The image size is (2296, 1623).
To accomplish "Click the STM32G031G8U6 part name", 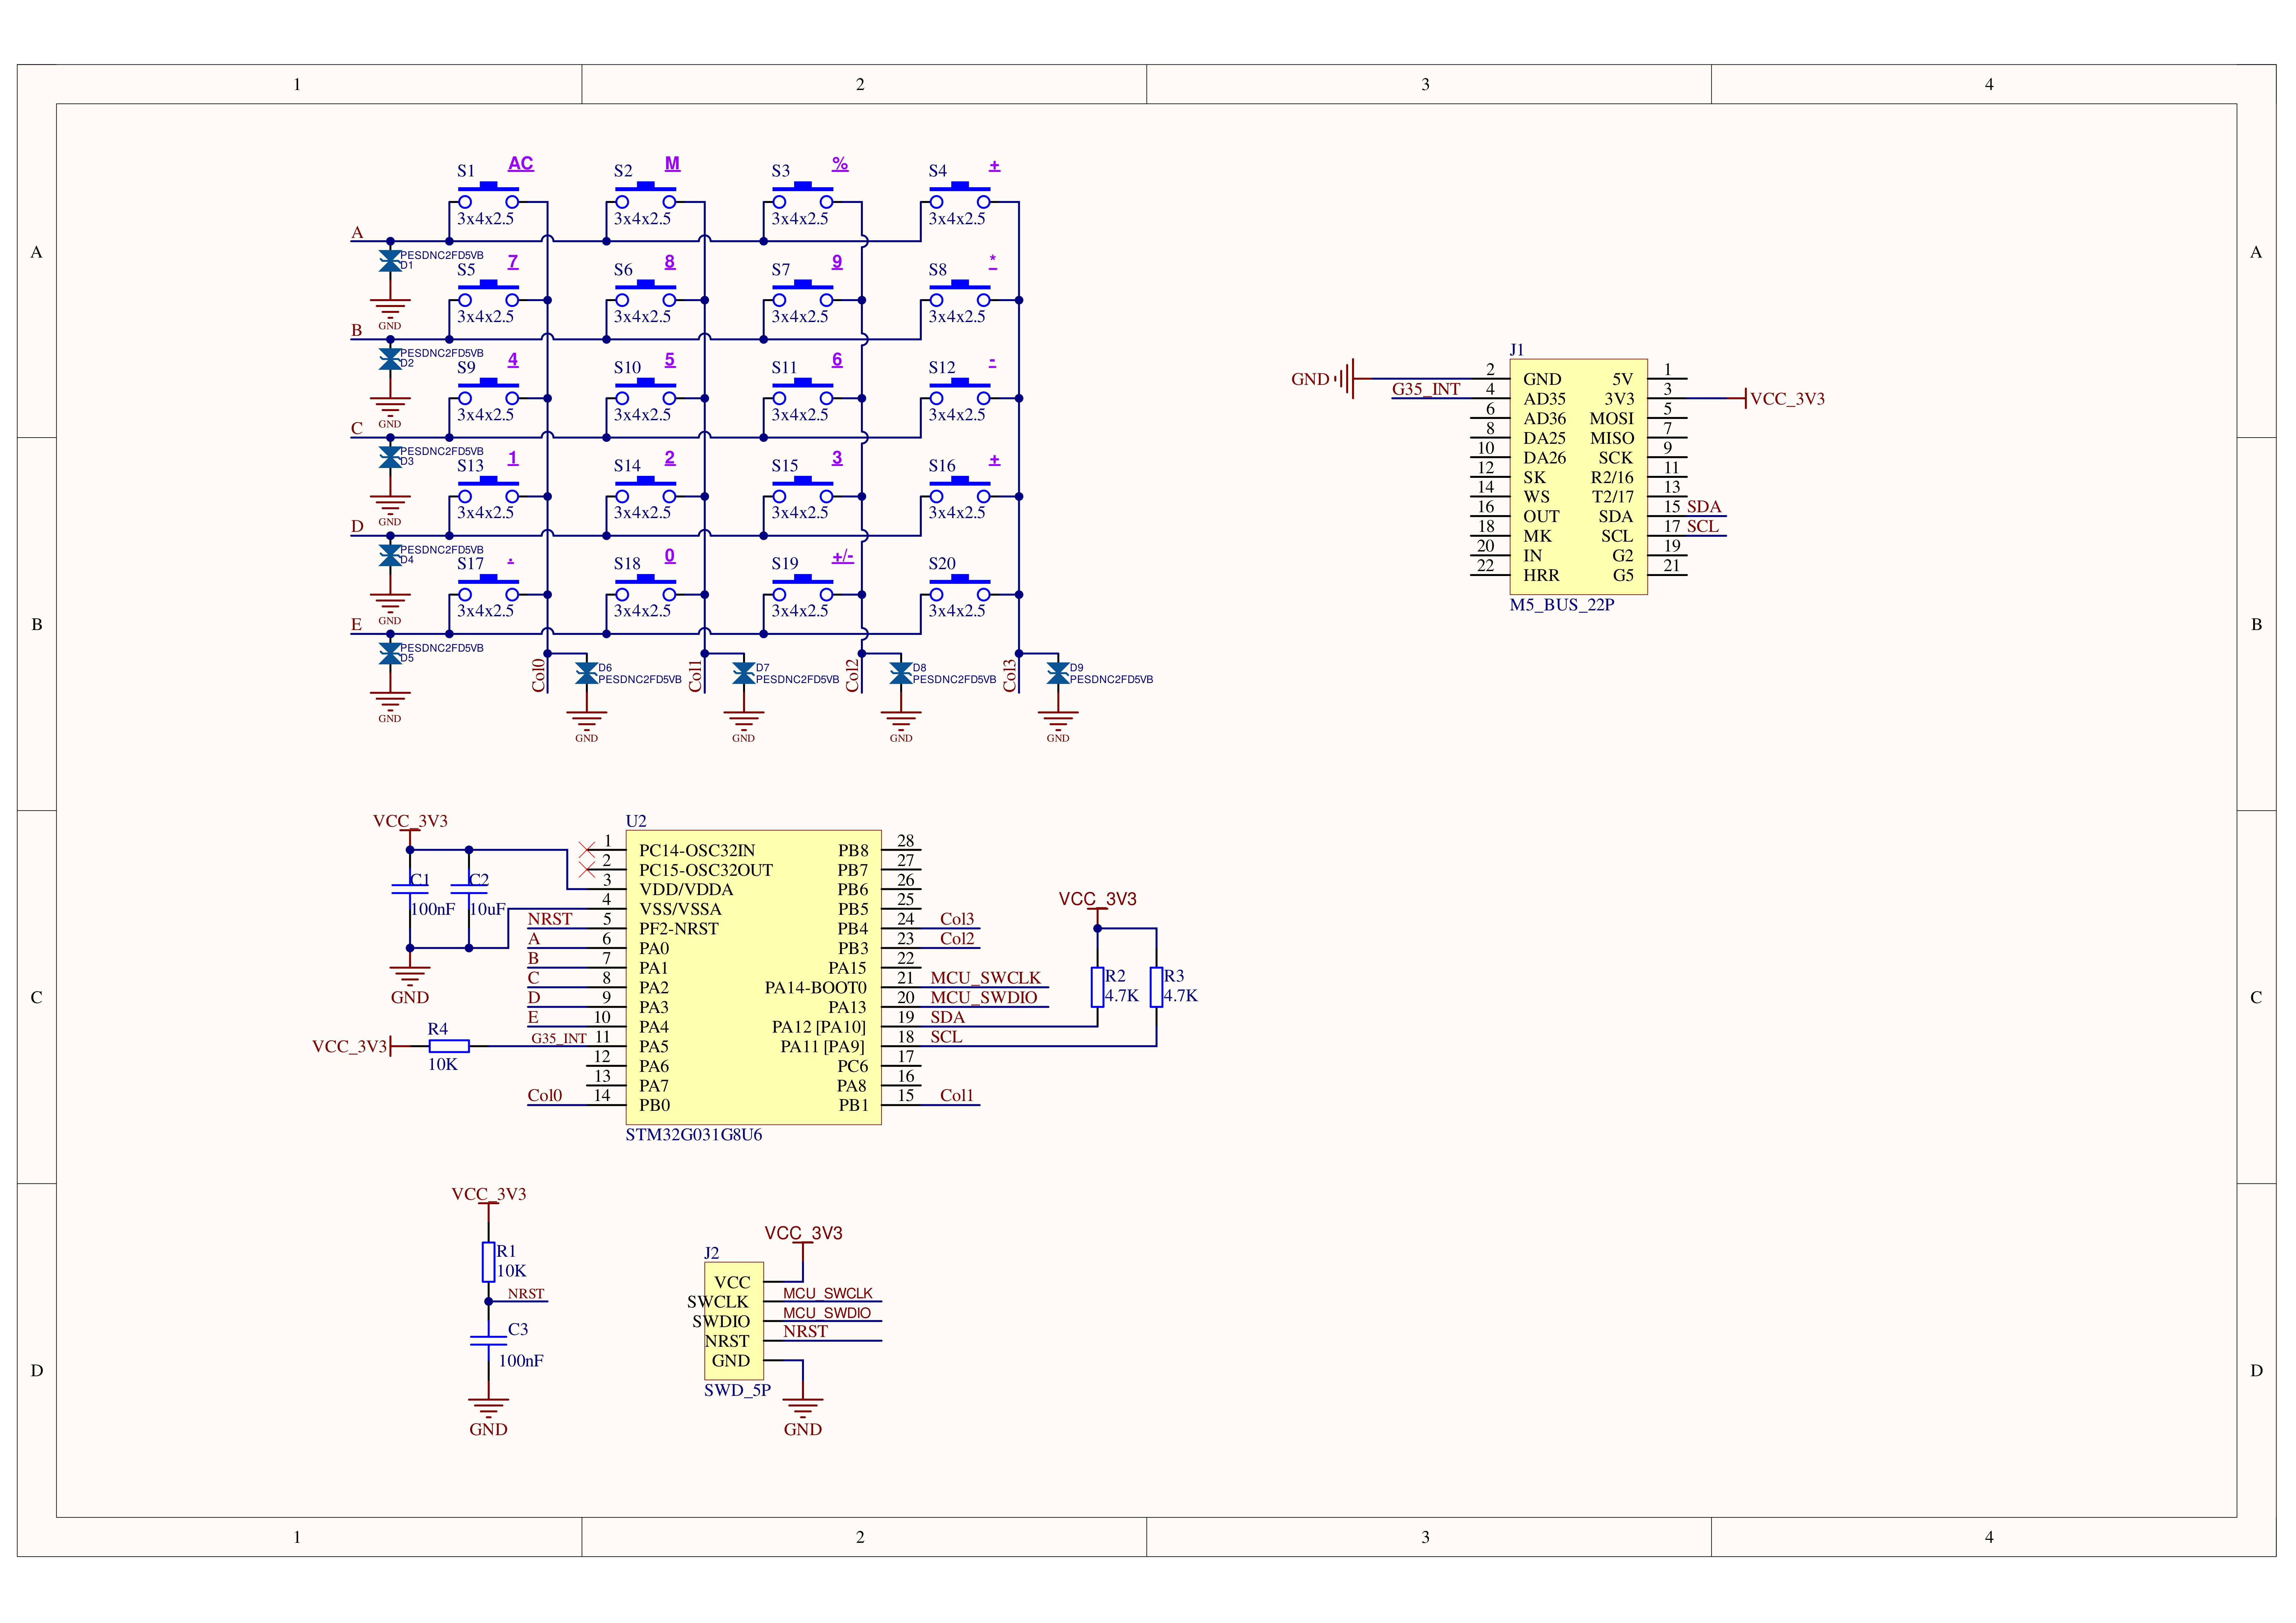I will click(694, 1135).
